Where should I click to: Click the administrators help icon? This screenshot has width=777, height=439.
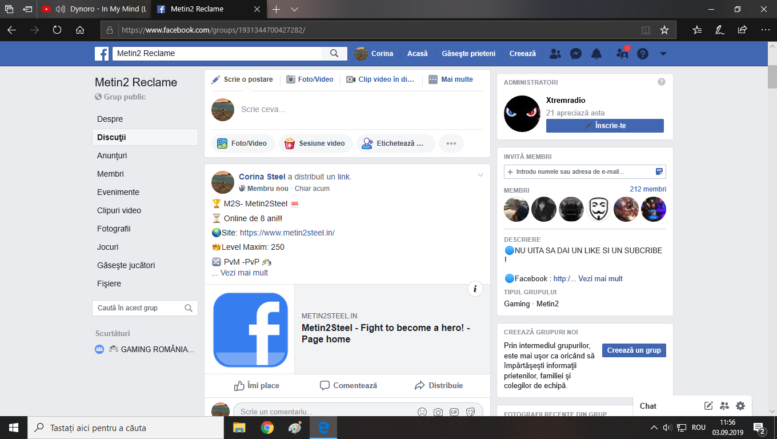[662, 82]
